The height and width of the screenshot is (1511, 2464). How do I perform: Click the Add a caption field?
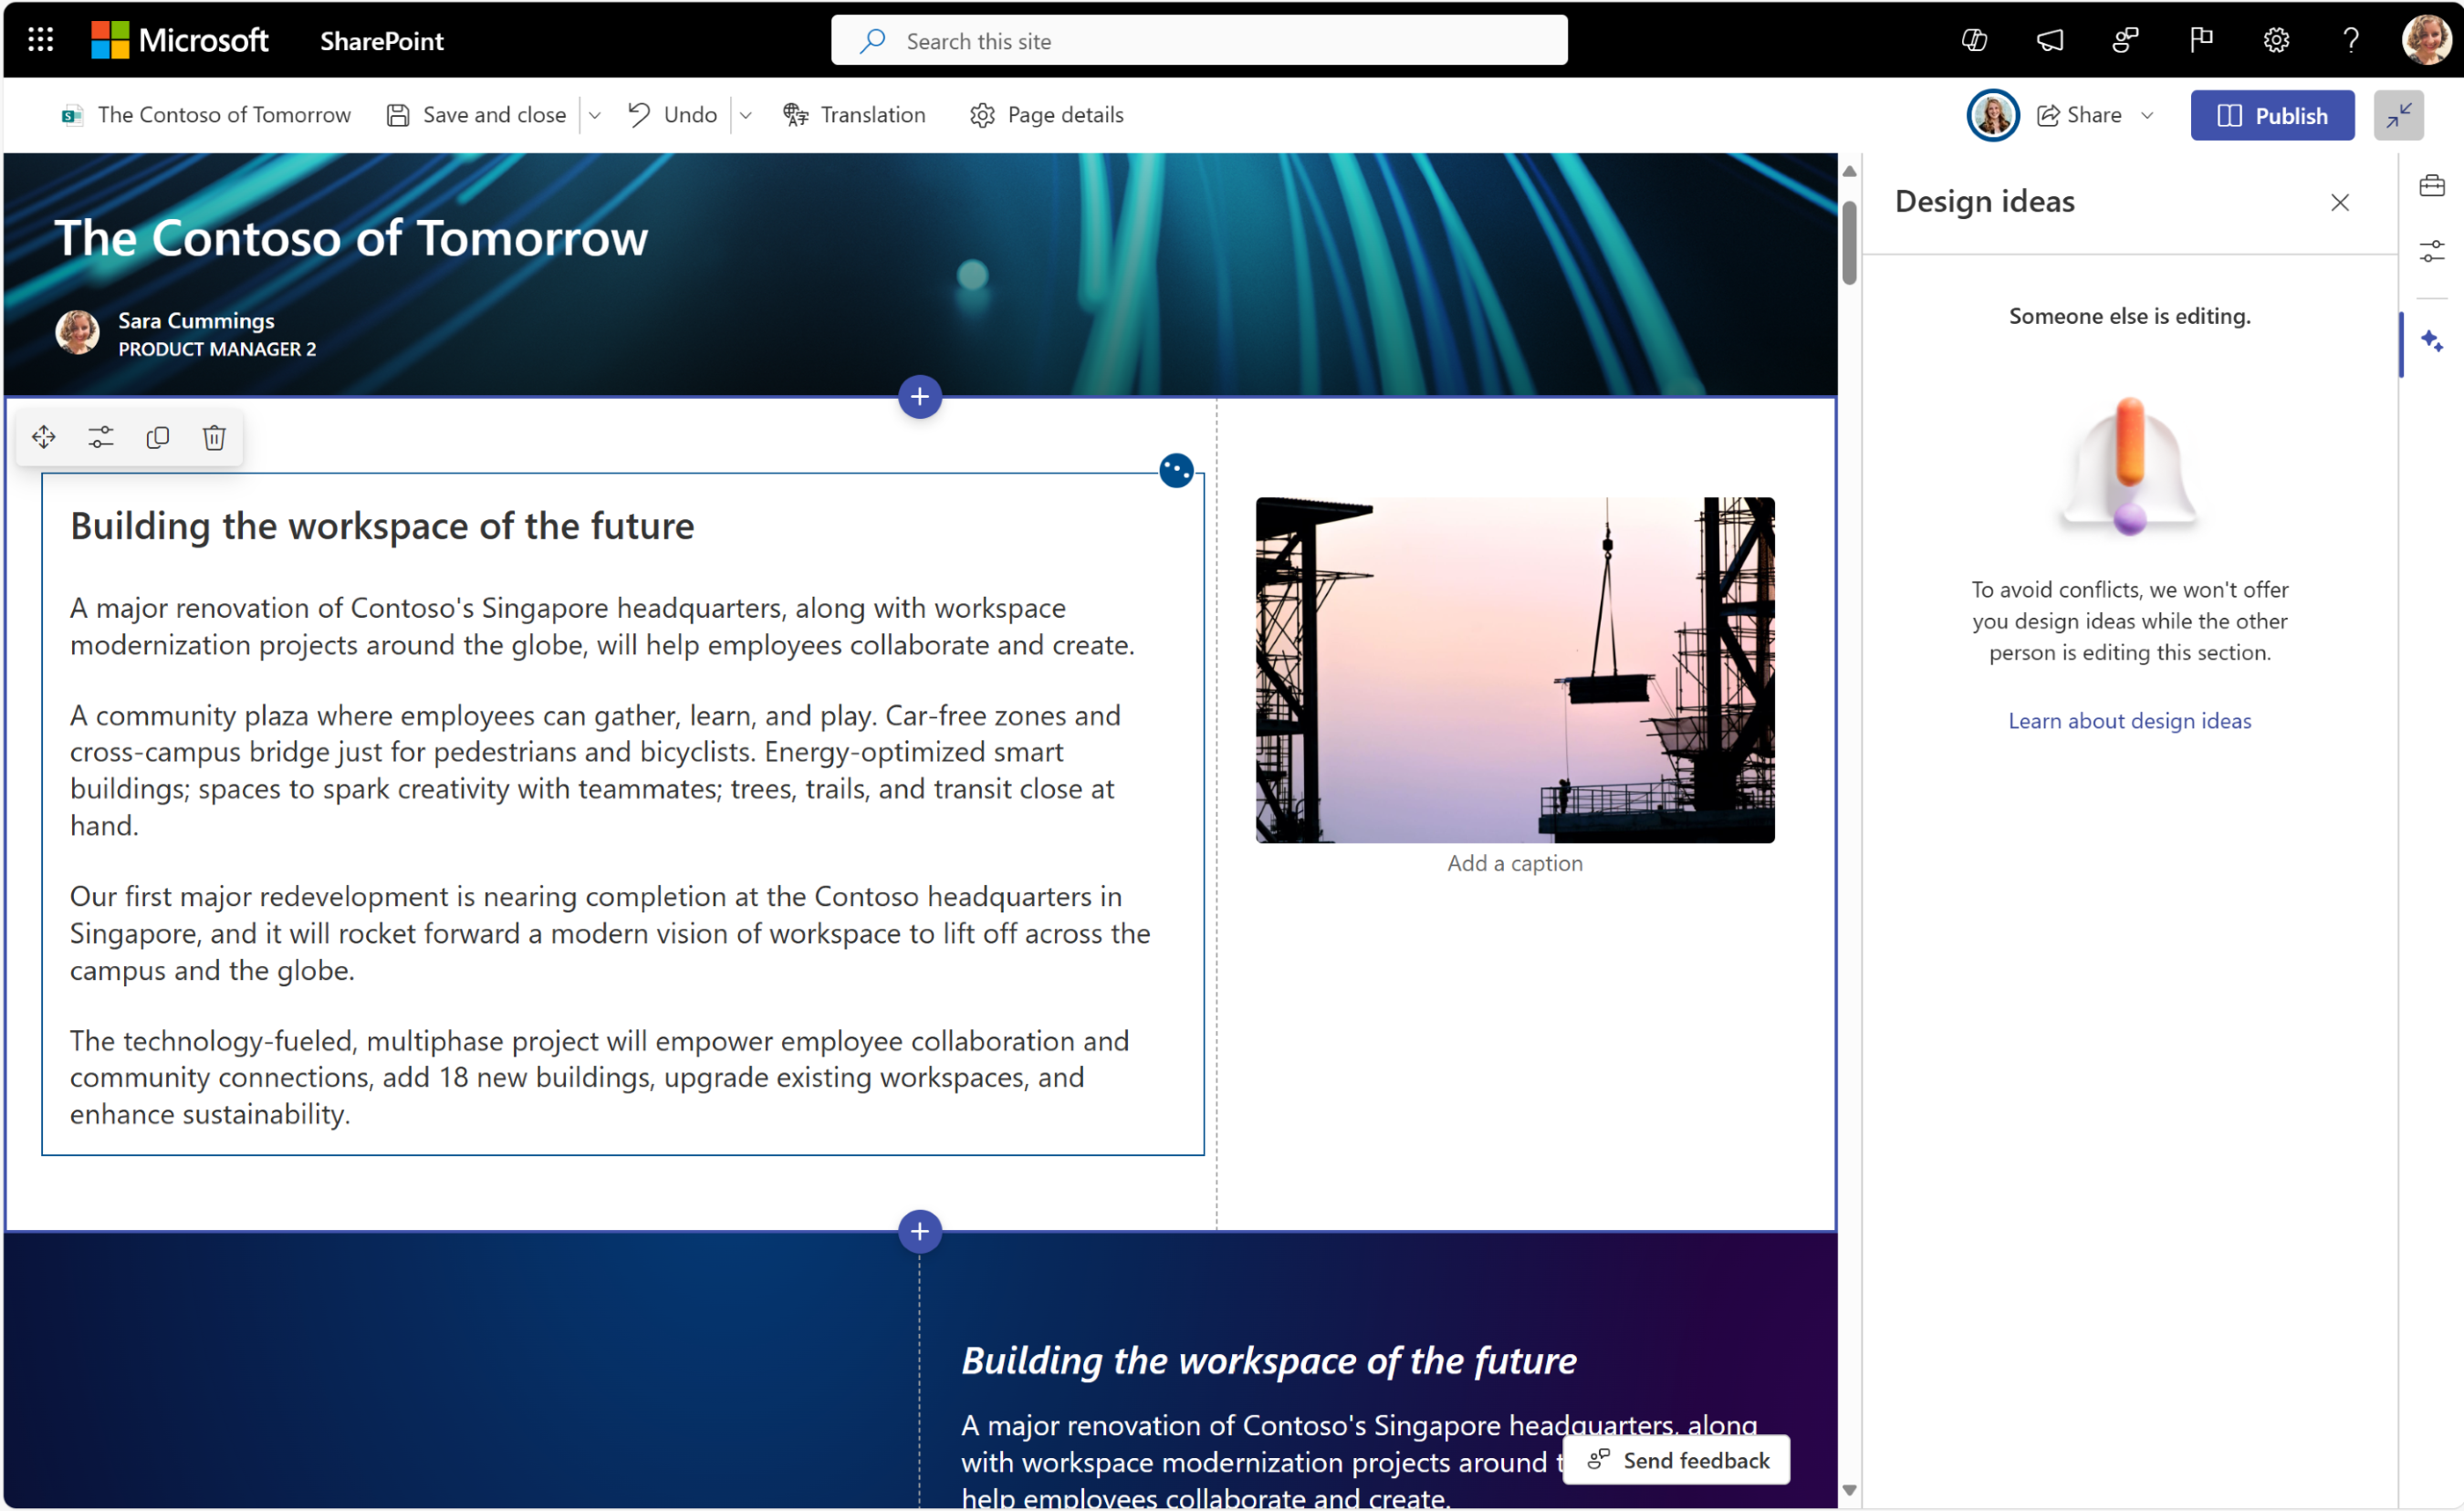1514,864
